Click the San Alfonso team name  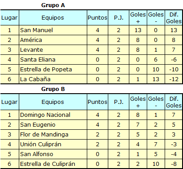[x=37, y=154]
